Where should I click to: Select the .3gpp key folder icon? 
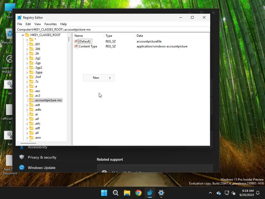(31, 72)
